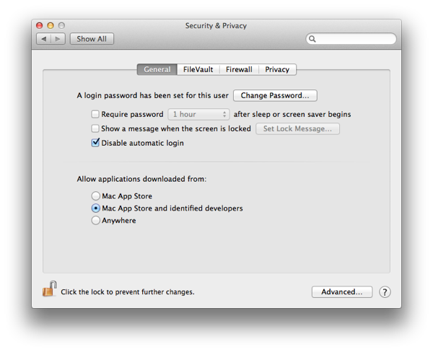Click the lock icon to prevent changes
This screenshot has height=352, width=433.
(x=49, y=290)
